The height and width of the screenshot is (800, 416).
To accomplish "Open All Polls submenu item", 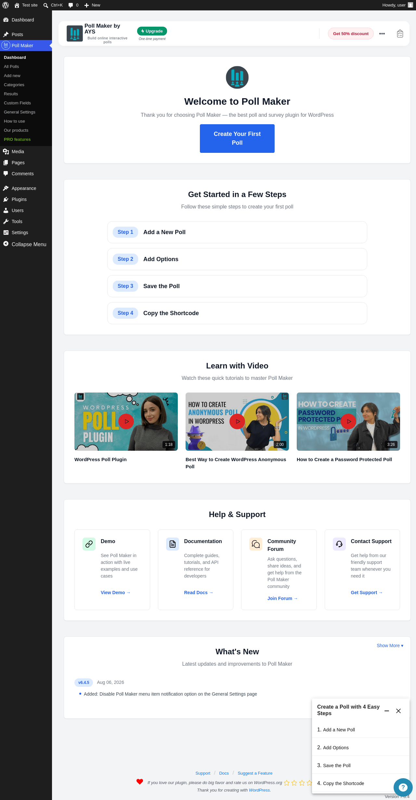I will 26,66.
